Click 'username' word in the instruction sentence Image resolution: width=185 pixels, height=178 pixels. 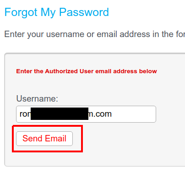click(65, 34)
